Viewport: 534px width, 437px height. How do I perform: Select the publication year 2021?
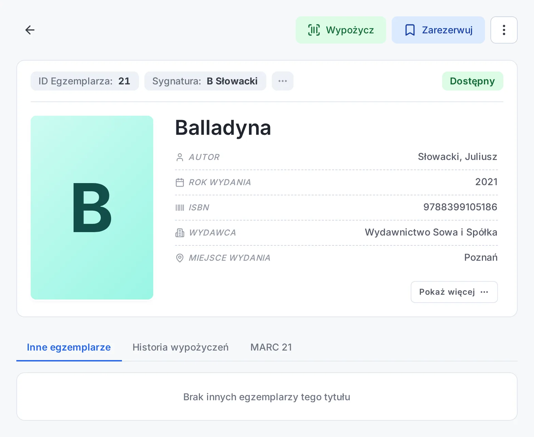pyautogui.click(x=486, y=182)
